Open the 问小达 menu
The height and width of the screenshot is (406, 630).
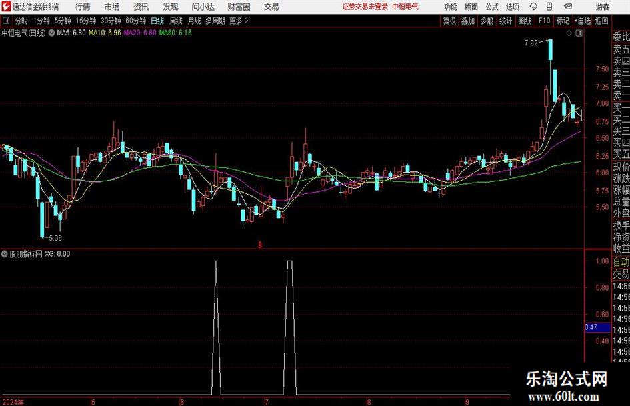pyautogui.click(x=203, y=7)
